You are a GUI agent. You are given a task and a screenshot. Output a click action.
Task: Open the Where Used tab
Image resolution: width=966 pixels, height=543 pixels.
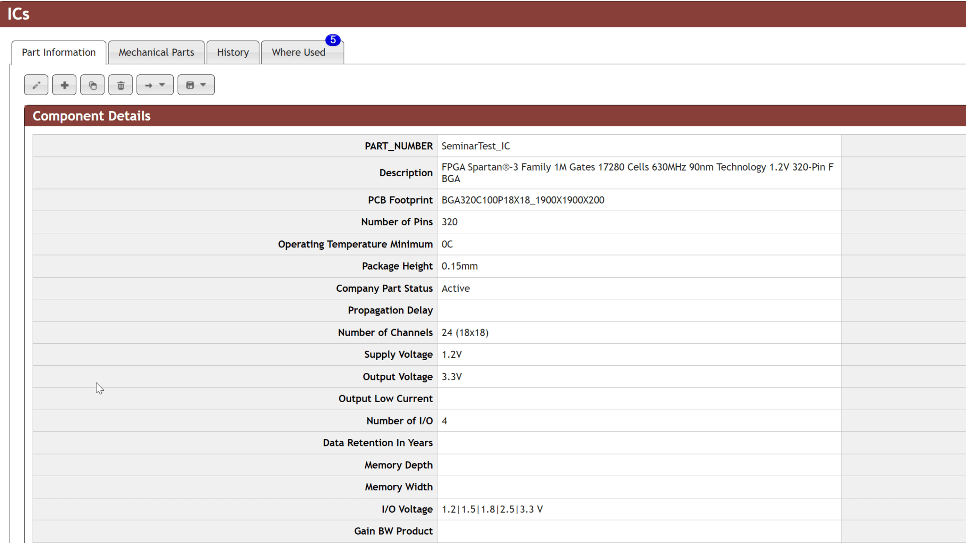(x=299, y=52)
